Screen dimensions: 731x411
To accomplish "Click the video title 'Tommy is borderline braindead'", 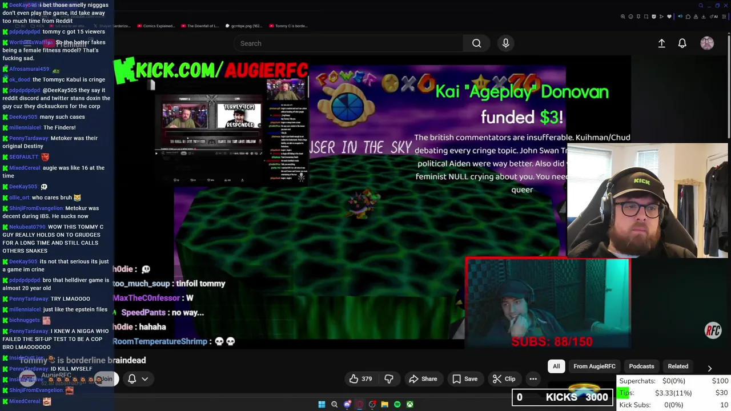I will [x=82, y=360].
